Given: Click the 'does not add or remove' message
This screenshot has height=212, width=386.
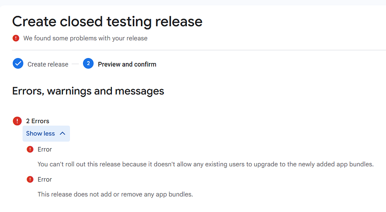Looking at the screenshot, I should coord(115,194).
